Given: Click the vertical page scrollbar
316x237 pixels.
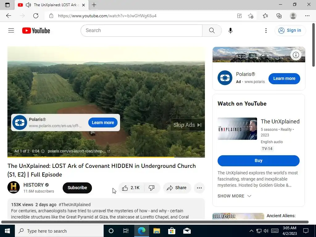Looking at the screenshot, I should click(x=314, y=45).
